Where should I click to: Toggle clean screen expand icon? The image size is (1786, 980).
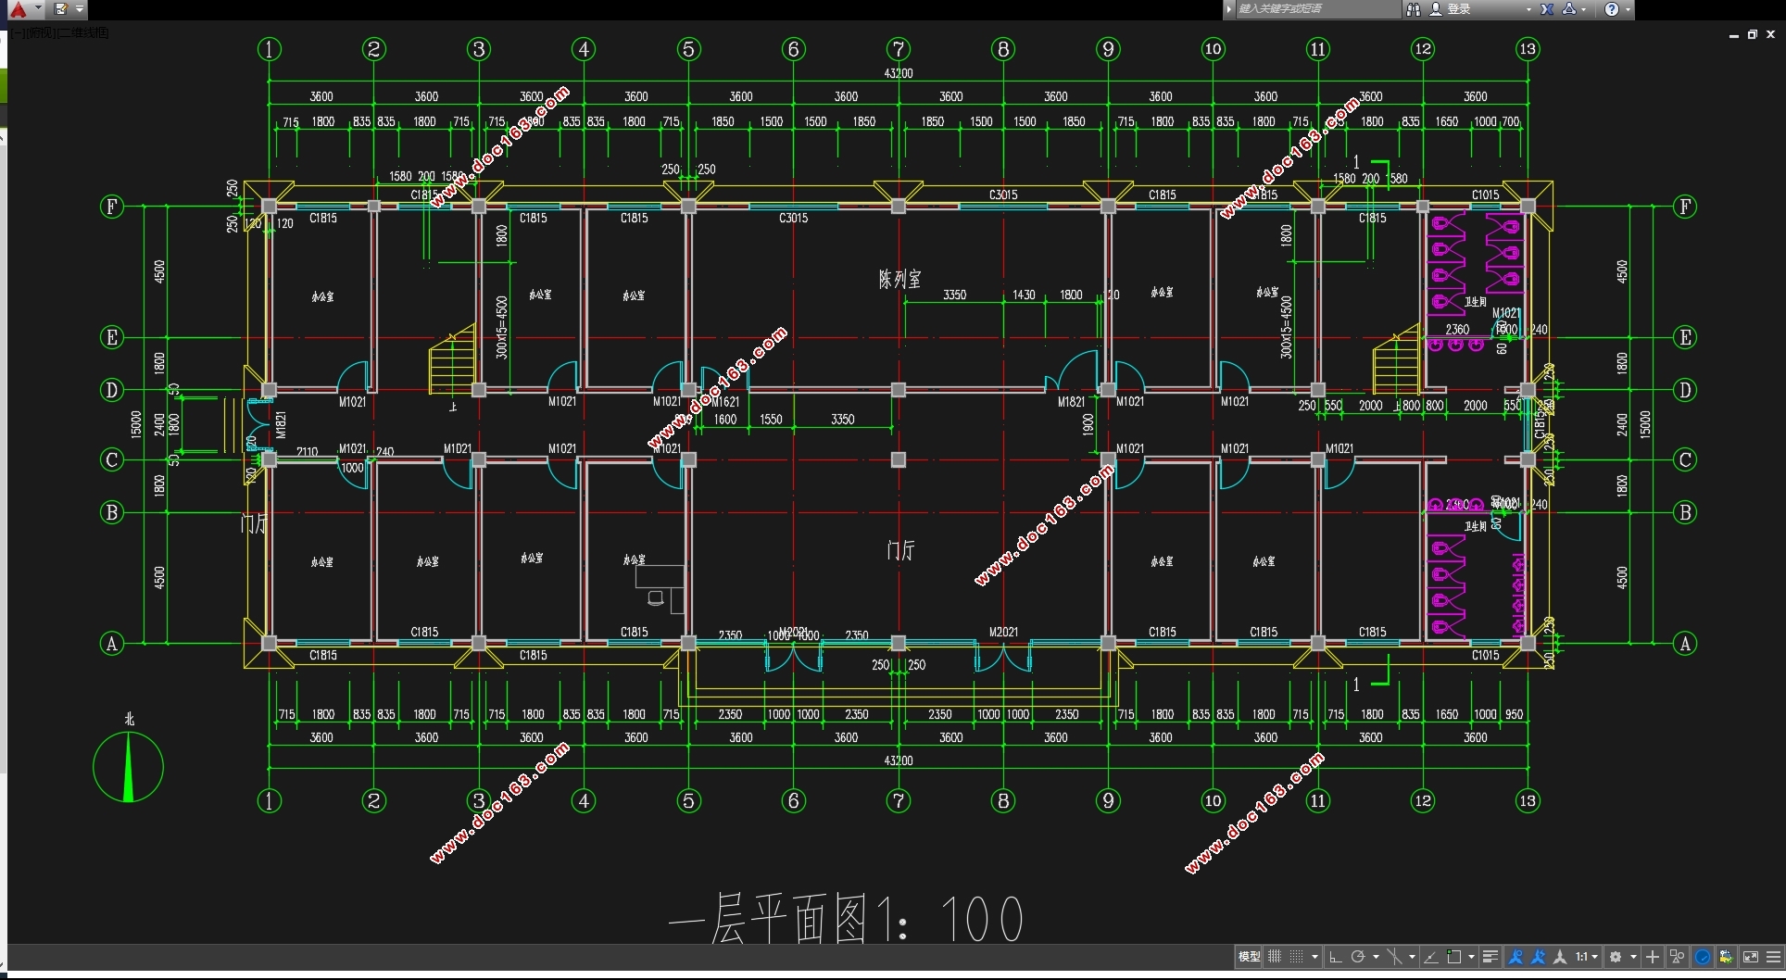(x=1751, y=957)
